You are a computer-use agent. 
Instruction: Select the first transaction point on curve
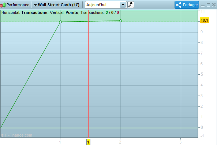(x=60, y=22)
